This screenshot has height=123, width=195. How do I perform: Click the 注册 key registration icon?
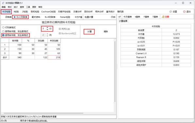[163, 17]
